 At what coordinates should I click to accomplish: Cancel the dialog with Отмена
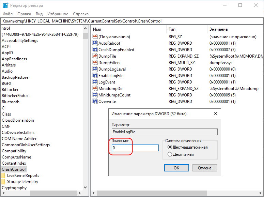pos(205,168)
